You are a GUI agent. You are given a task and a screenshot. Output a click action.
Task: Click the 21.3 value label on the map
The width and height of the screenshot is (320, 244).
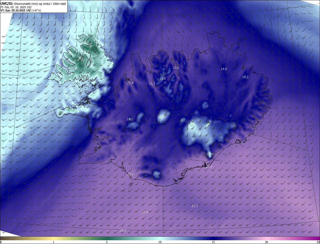pos(152,84)
